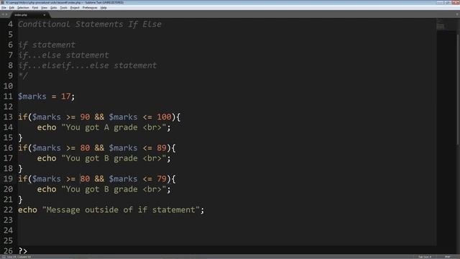Toggle the side bar status icon
This screenshot has width=460, height=259.
tap(3, 257)
